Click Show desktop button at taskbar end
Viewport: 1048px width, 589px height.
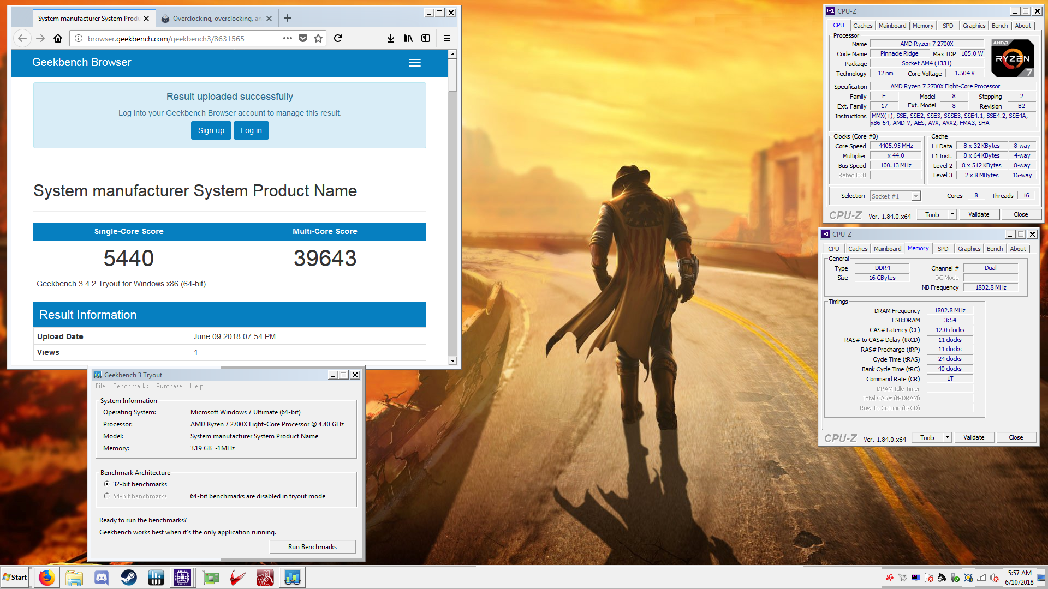[x=1041, y=578]
